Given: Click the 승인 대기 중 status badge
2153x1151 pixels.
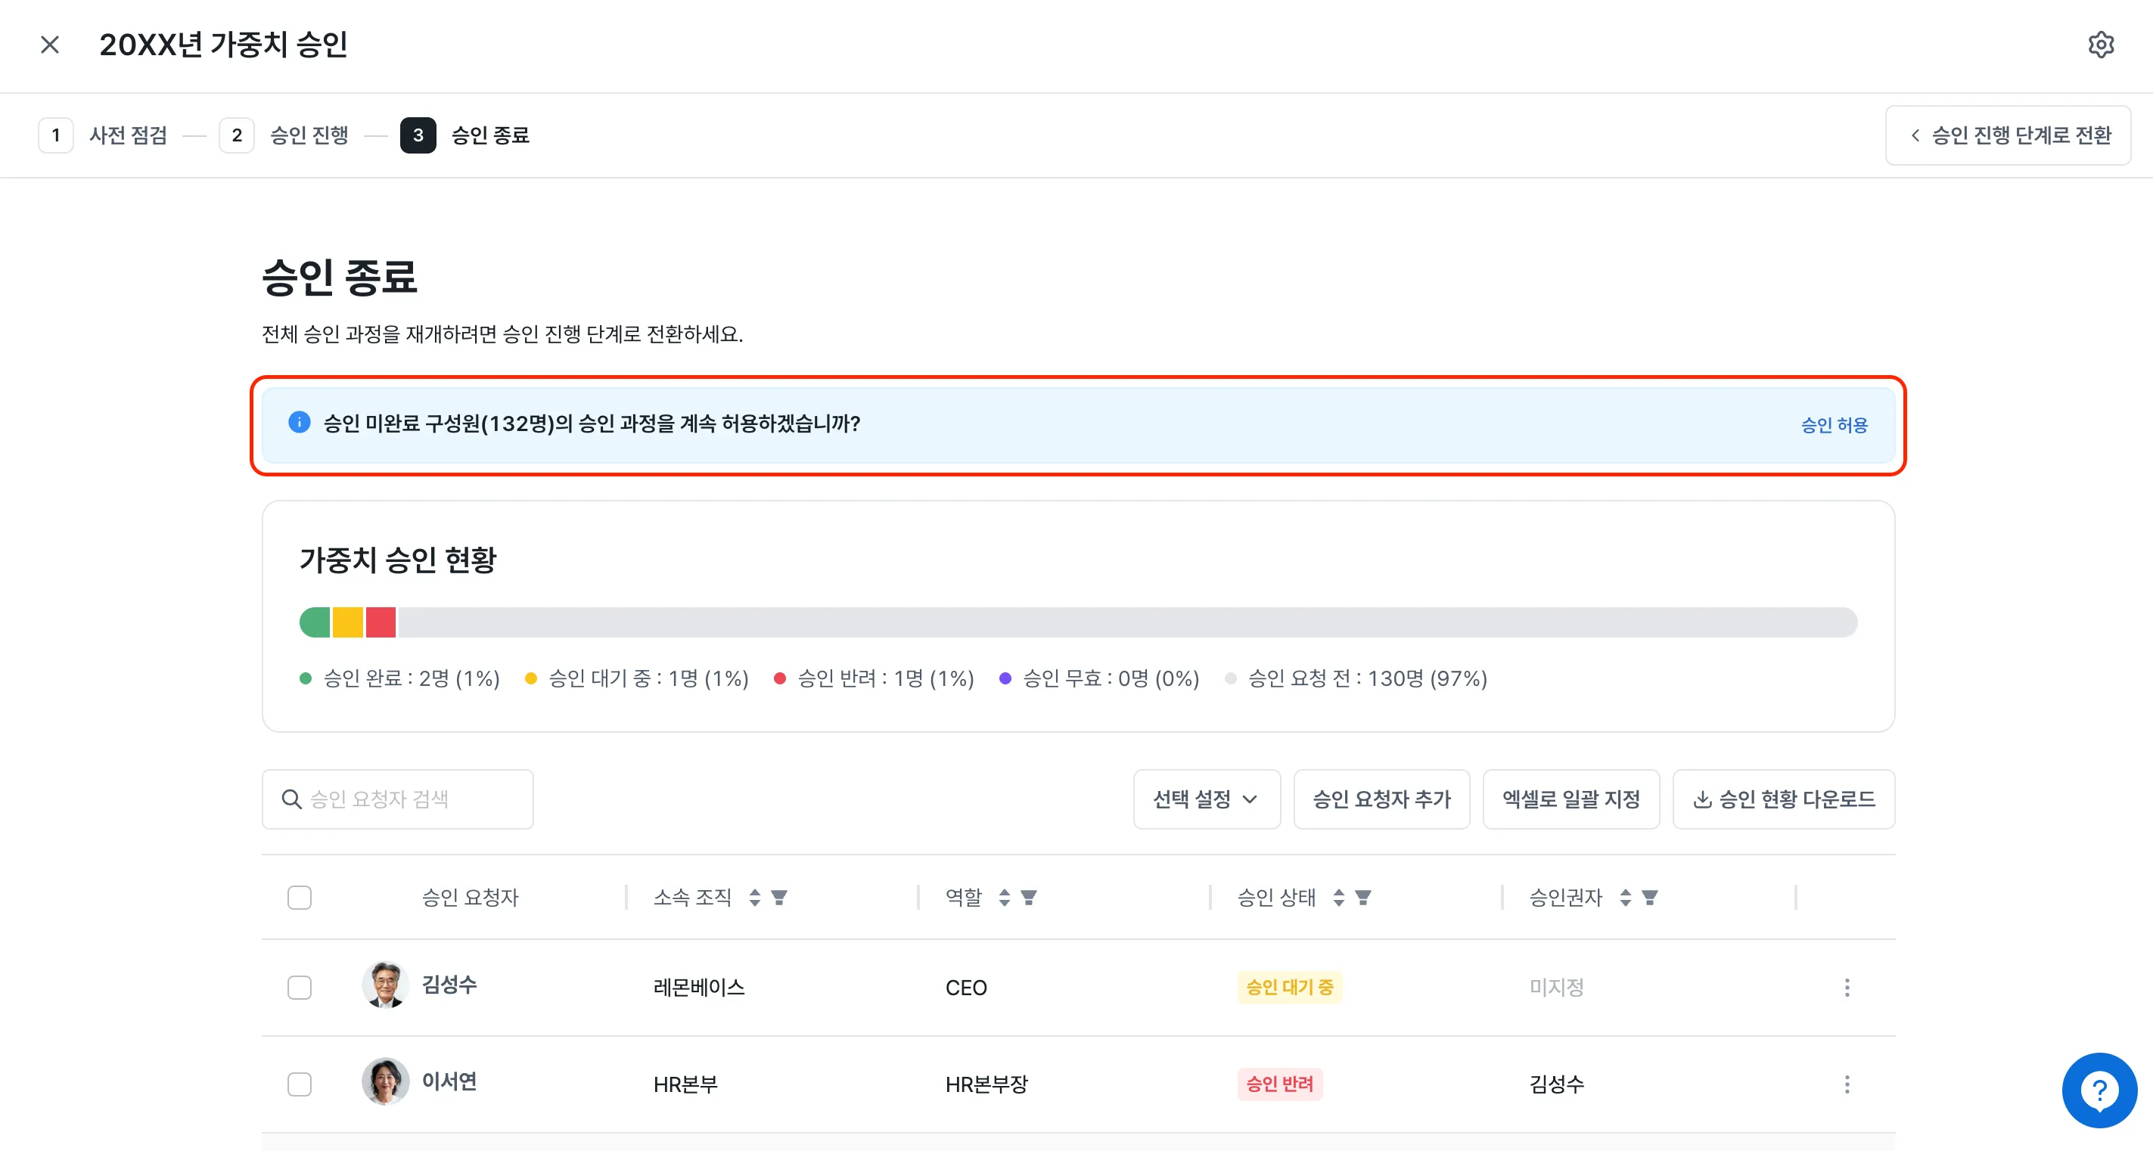Looking at the screenshot, I should (1290, 988).
